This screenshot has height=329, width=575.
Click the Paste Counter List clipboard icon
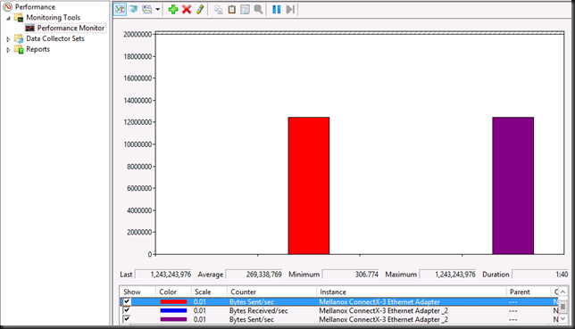232,9
